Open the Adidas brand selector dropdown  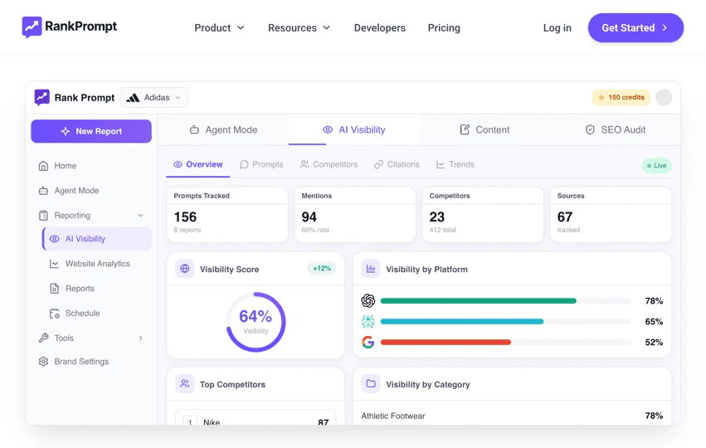pos(154,98)
